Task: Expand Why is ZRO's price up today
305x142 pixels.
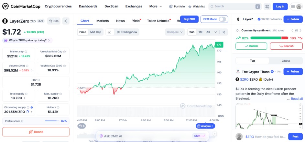Action: [27, 41]
